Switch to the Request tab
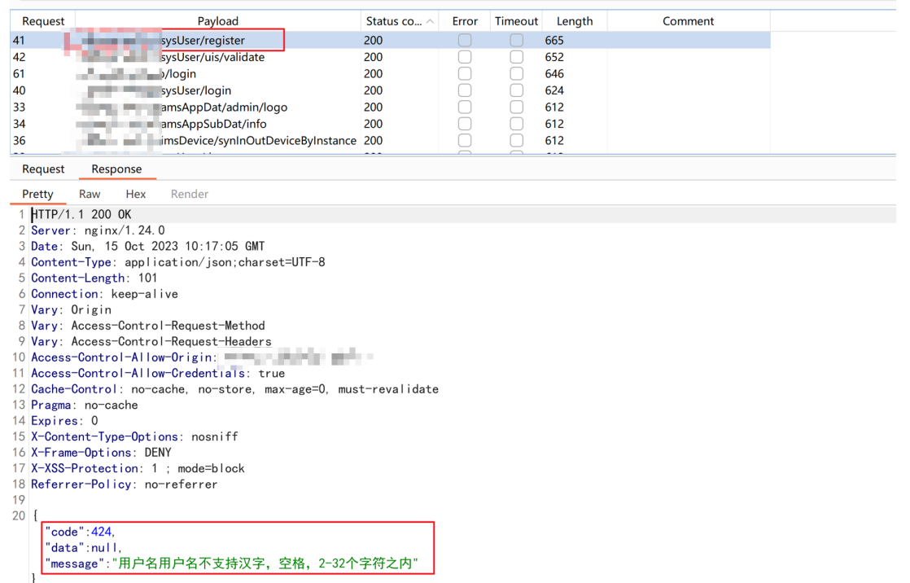Viewport: 910px width, 583px height. coord(43,169)
